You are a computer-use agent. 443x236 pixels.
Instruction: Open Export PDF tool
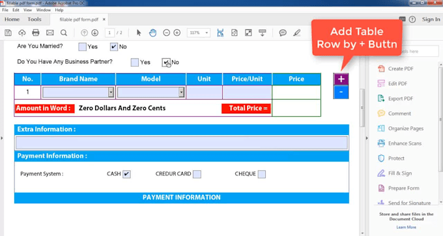[395, 98]
